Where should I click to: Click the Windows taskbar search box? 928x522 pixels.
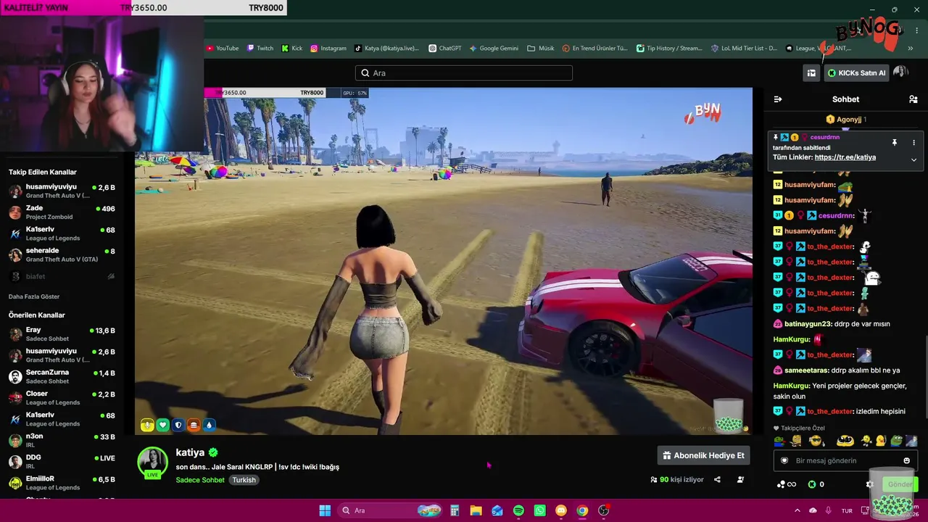click(x=391, y=510)
